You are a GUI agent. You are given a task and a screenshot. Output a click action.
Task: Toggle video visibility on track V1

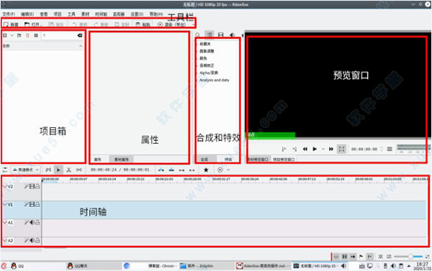[32, 204]
